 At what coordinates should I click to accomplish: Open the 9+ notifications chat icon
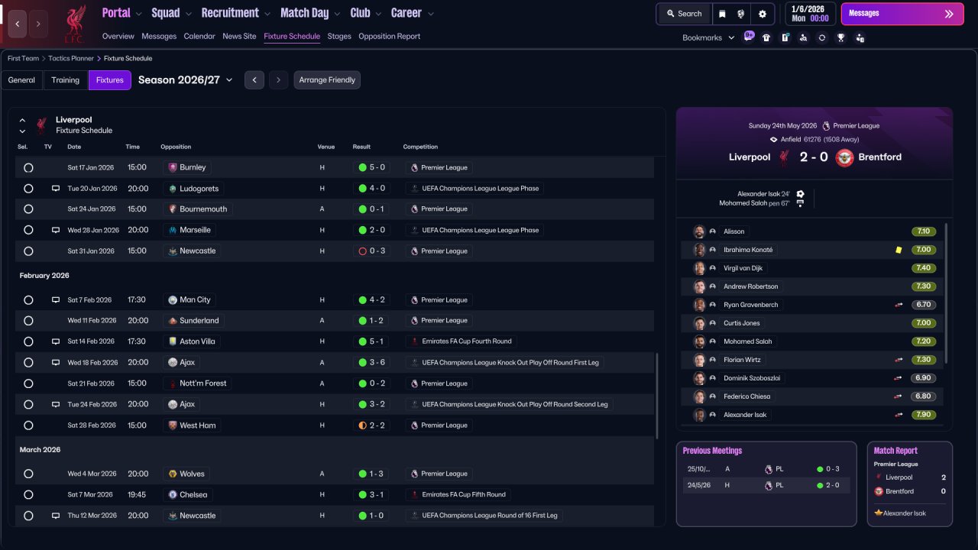point(749,37)
